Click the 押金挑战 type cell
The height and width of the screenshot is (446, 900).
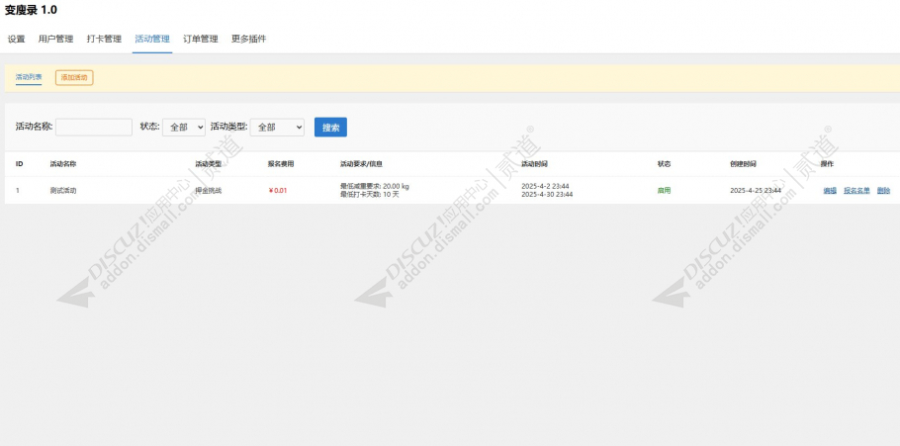pos(208,191)
